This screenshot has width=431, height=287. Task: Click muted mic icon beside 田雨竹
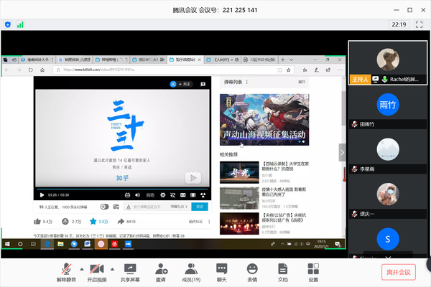pos(355,124)
